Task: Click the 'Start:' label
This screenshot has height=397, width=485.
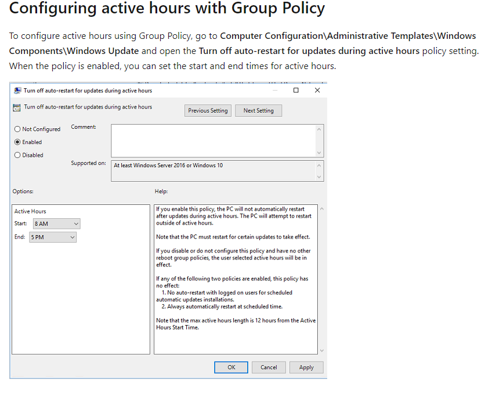Action: click(x=21, y=223)
